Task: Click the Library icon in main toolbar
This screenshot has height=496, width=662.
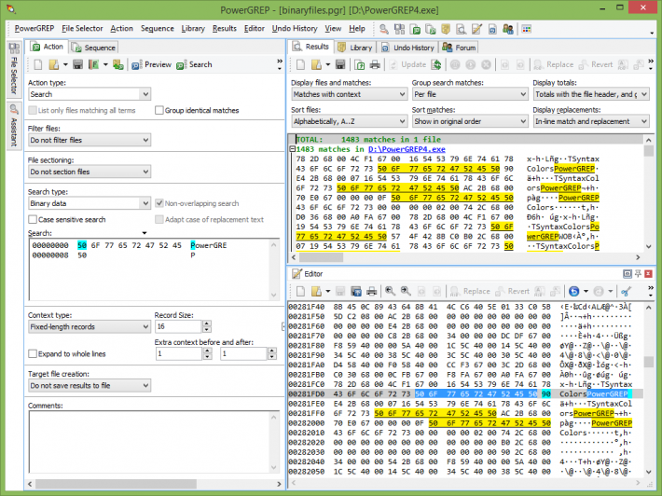Action: (x=446, y=29)
